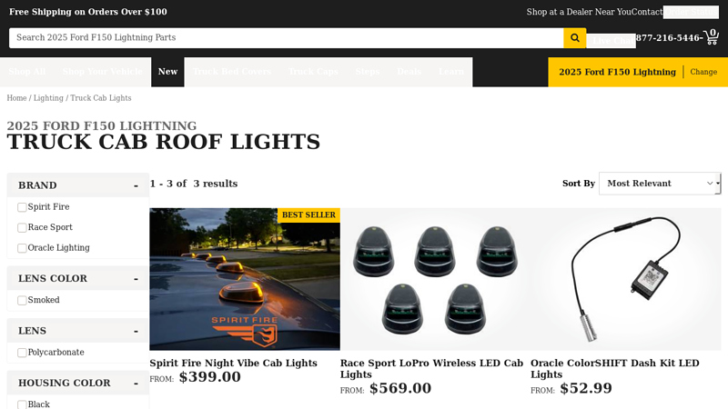The width and height of the screenshot is (728, 409).
Task: Go to the Lighting breadcrumb
Action: coord(48,98)
